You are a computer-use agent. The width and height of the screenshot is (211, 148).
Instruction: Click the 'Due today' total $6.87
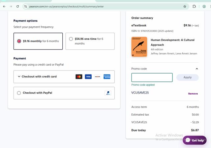point(195,130)
